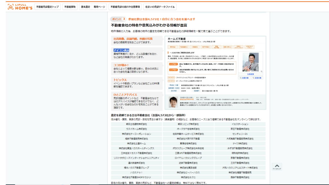Click the 社員画像 link under staff photo

click(251, 74)
